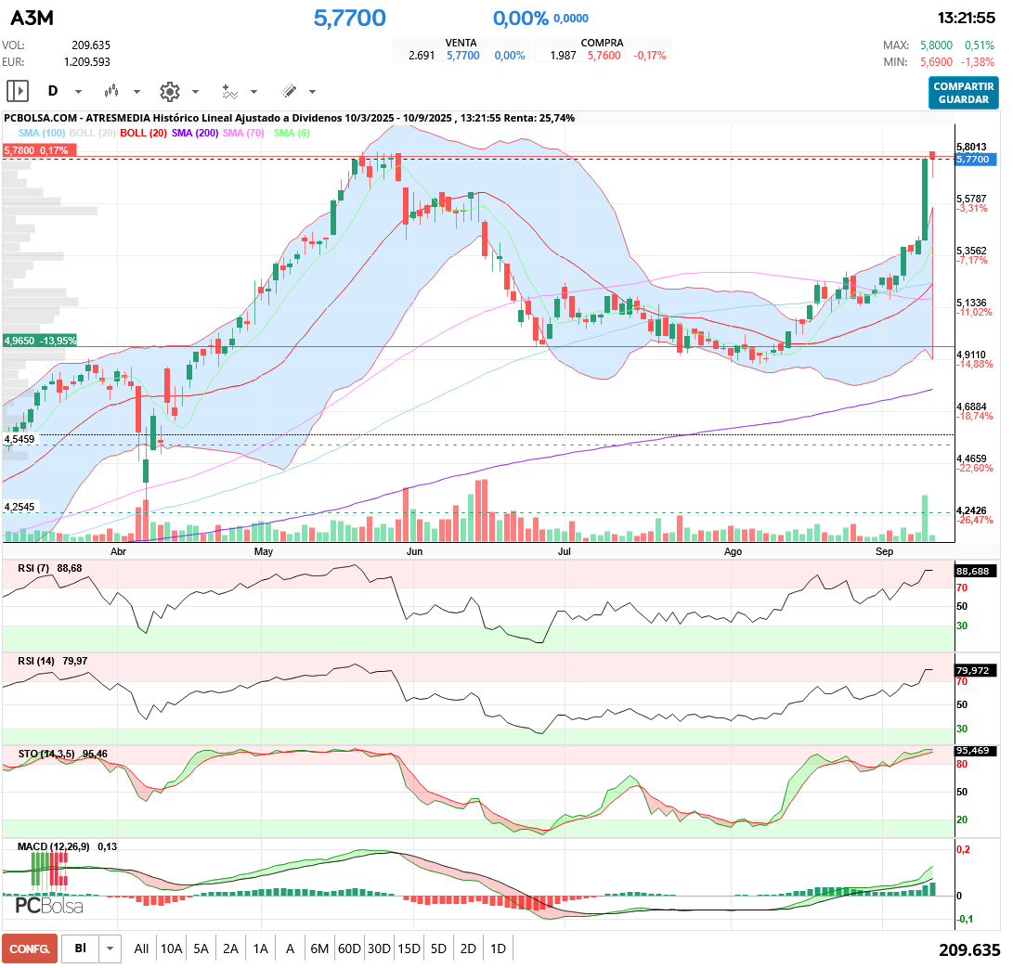Select the 5D time range
Screen dimensions: 1013x968
pyautogui.click(x=438, y=949)
